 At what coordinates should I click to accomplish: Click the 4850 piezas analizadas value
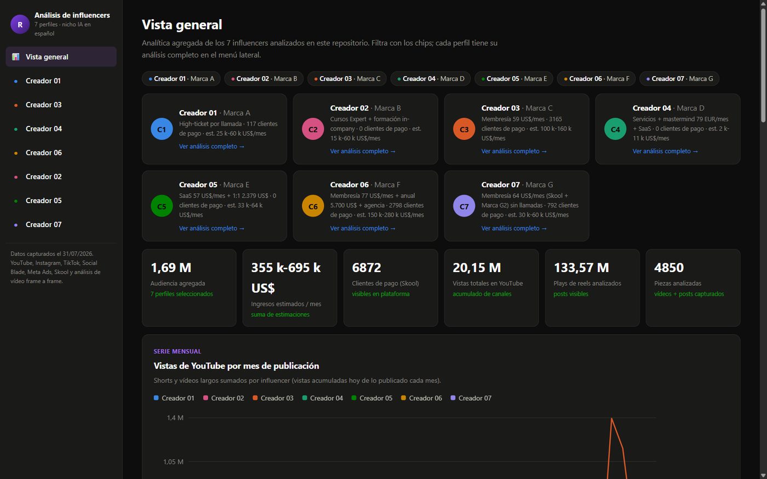[x=669, y=268]
